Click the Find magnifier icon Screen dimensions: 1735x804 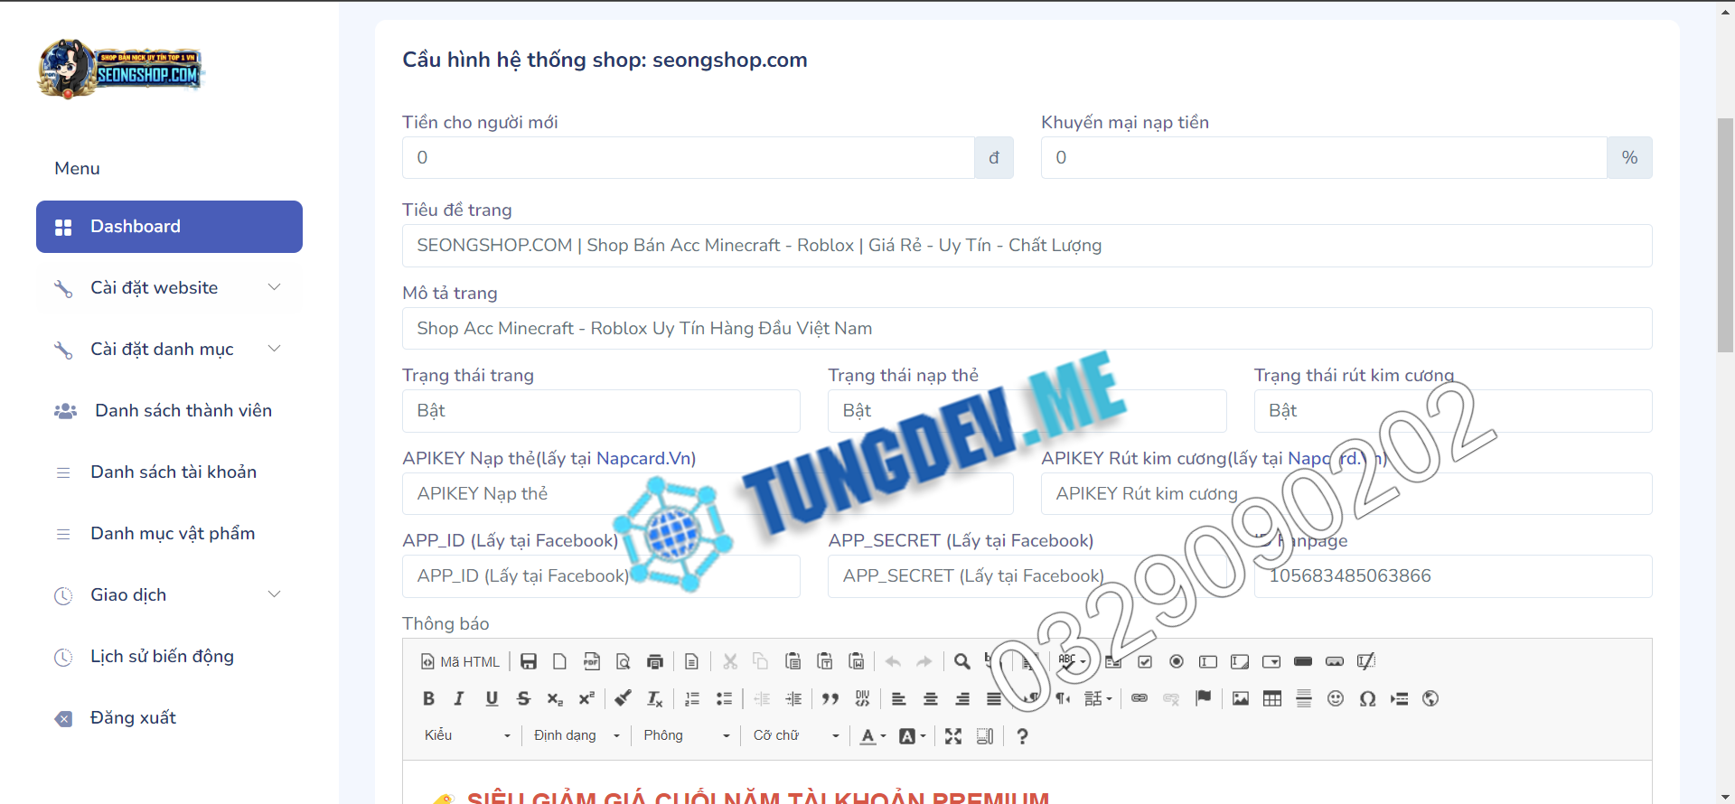click(962, 661)
